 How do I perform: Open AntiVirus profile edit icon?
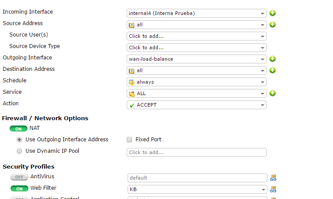[x=273, y=178]
